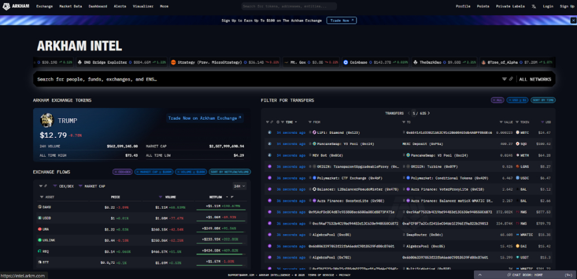Click UMA netflow progress bar
The image size is (577, 279).
tap(221, 232)
